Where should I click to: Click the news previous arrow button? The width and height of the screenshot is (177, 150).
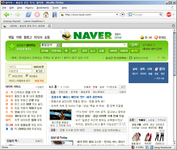tap(120, 124)
